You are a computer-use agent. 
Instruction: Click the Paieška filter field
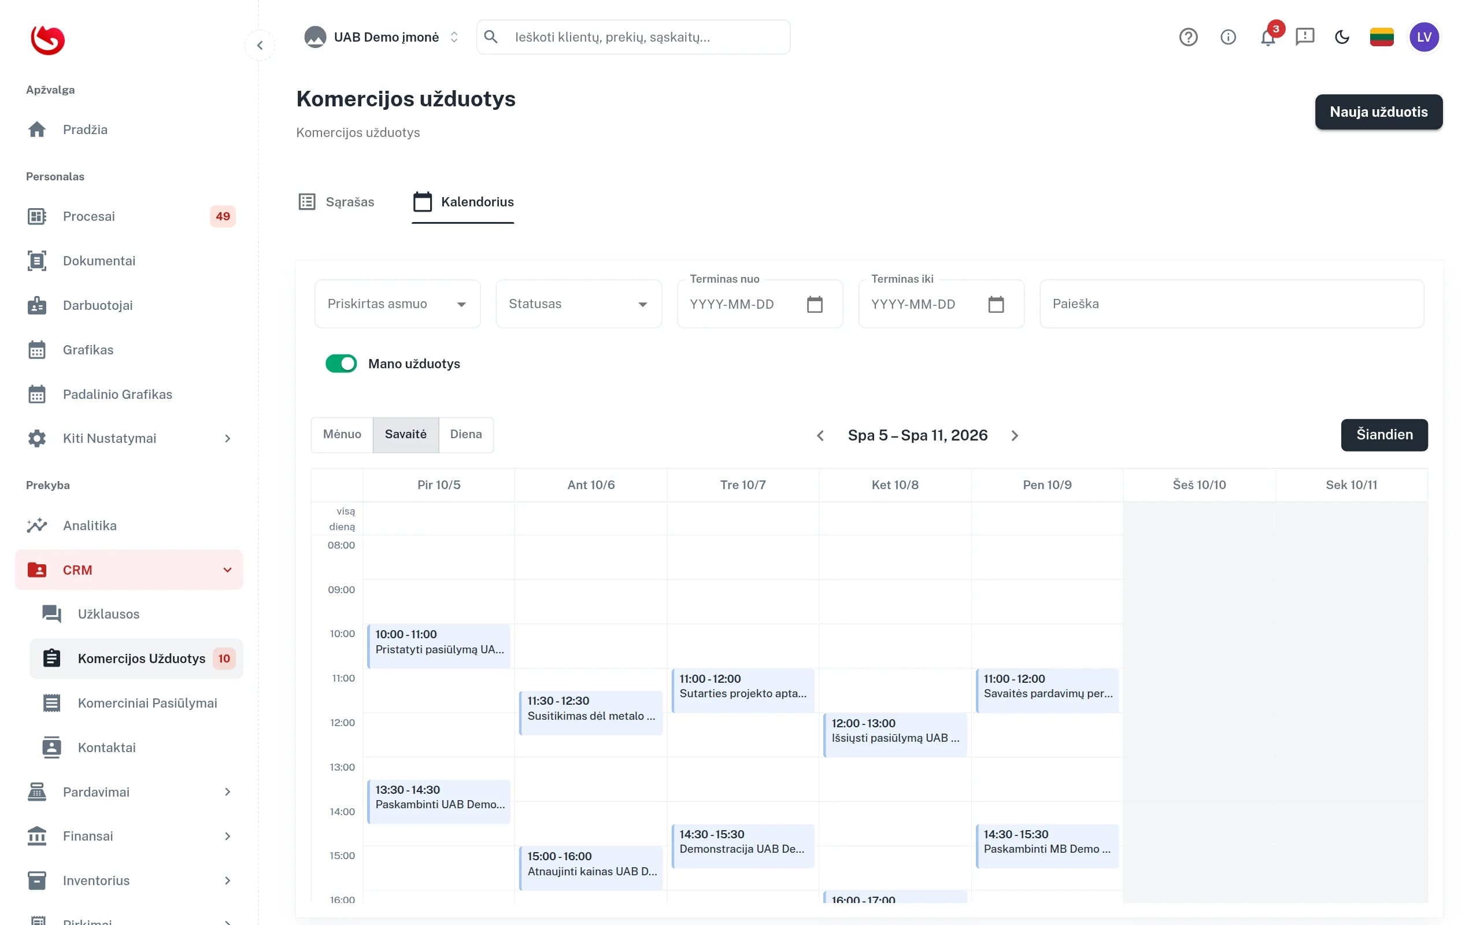pos(1232,304)
